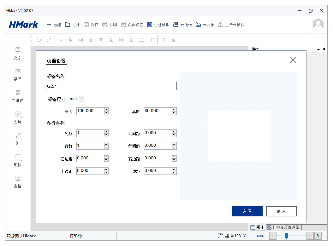Click the center vertically on page icon
Image resolution: width=333 pixels, height=246 pixels.
(x=174, y=40)
